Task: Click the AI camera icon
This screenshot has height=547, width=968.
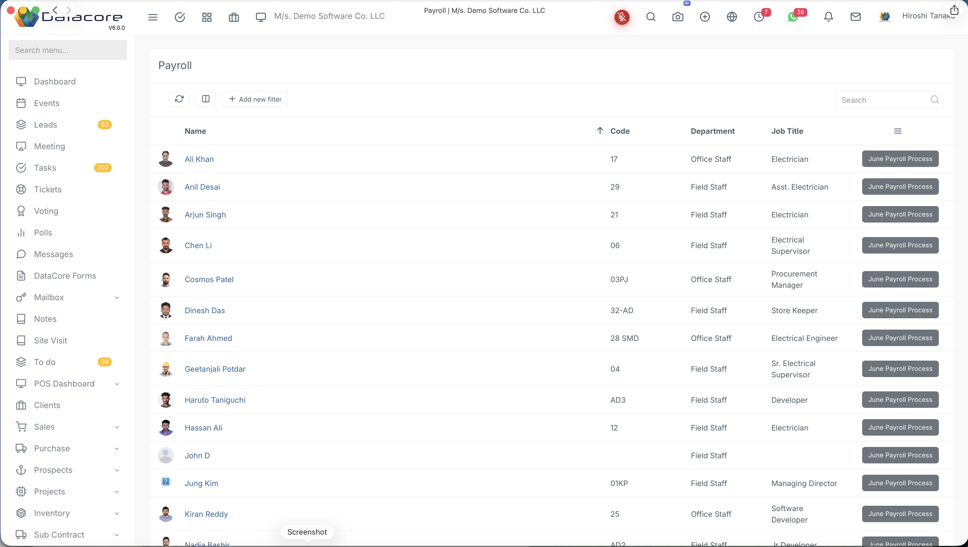Action: click(x=678, y=17)
